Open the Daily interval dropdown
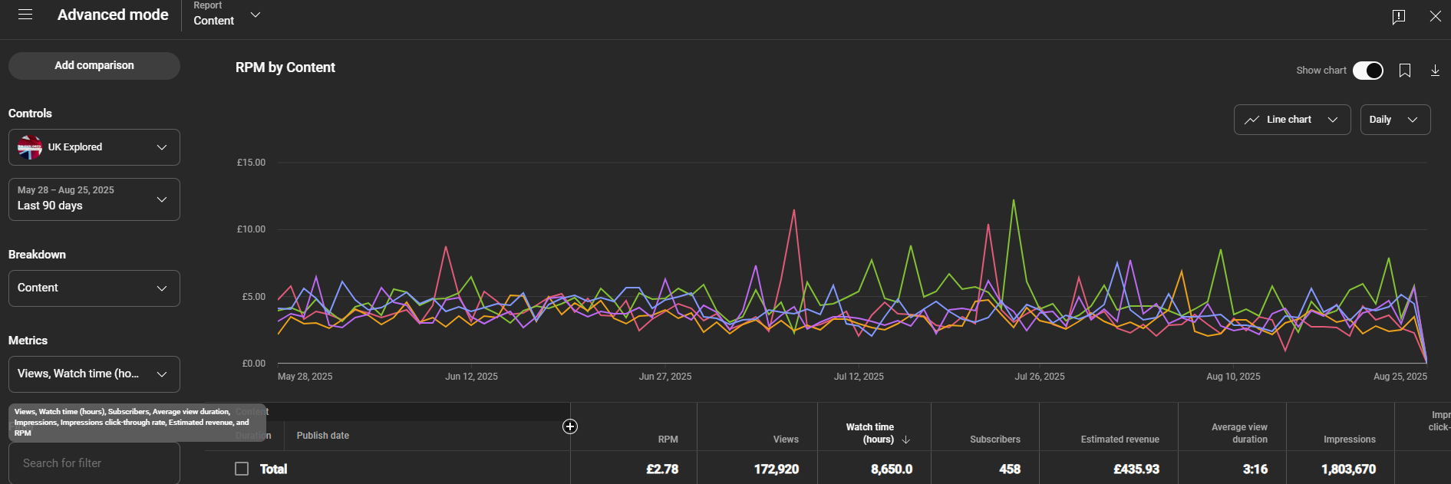The height and width of the screenshot is (484, 1451). coord(1395,120)
